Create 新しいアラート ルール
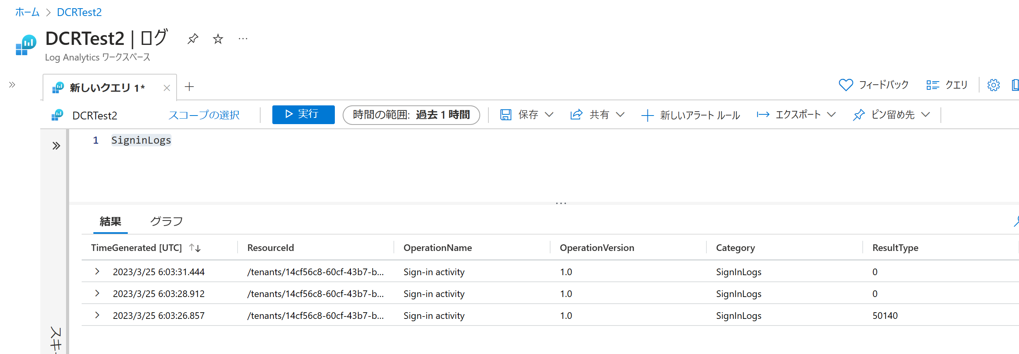This screenshot has height=354, width=1019. pyautogui.click(x=690, y=116)
